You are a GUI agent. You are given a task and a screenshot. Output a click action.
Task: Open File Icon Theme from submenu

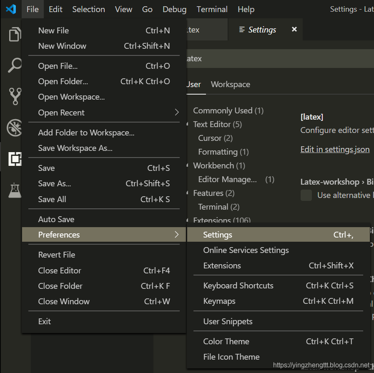[279, 357]
